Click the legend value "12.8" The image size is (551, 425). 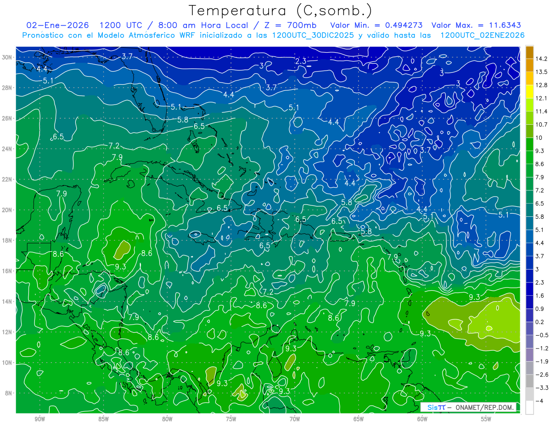(541, 85)
